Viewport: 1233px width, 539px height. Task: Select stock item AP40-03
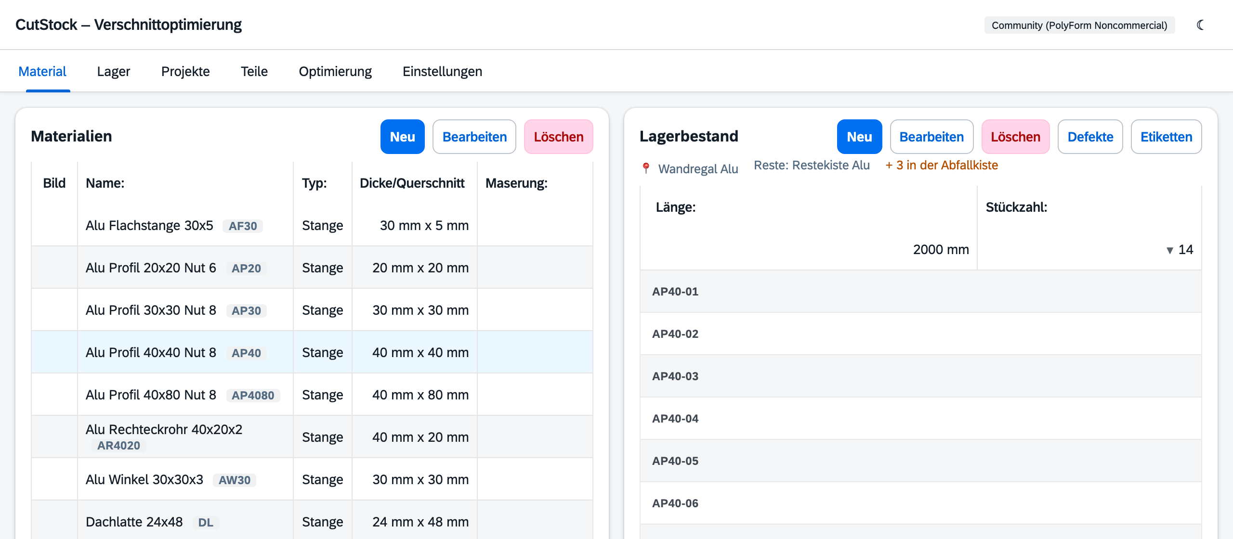(921, 376)
